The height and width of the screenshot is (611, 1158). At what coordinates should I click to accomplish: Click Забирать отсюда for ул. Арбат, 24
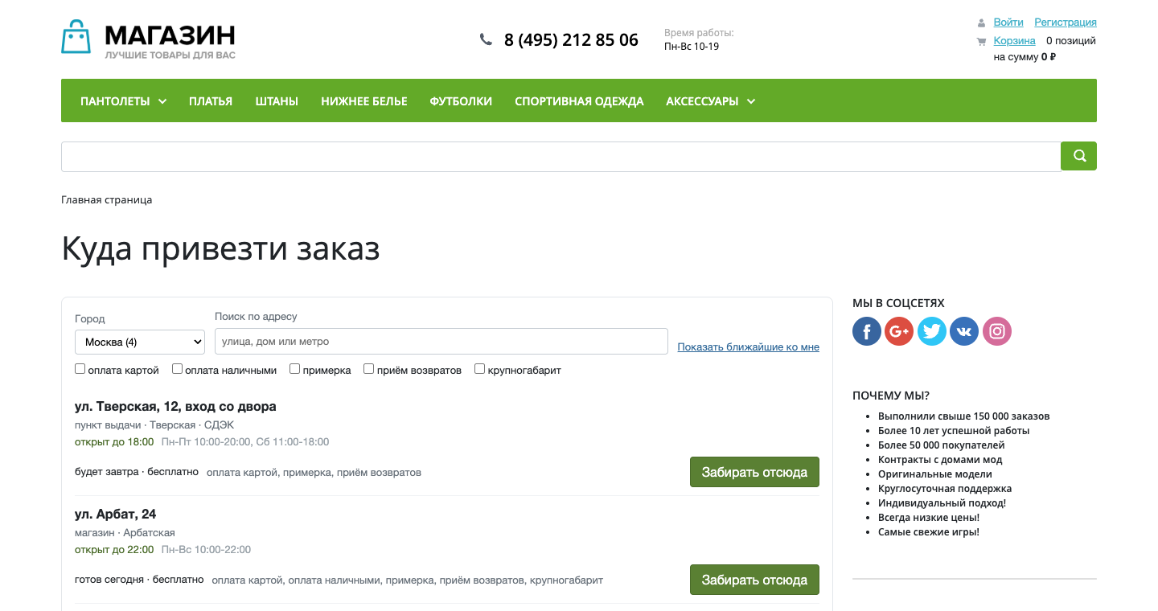pyautogui.click(x=754, y=580)
